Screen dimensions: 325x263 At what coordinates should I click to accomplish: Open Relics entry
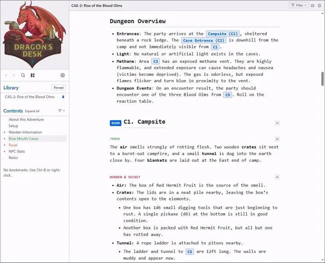point(13,158)
